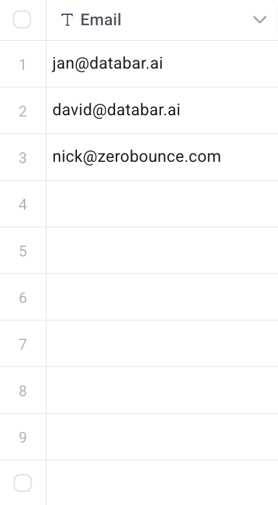Click the empty Email cell in row 7
Screen dimensions: 278x505
pyautogui.click(x=162, y=343)
